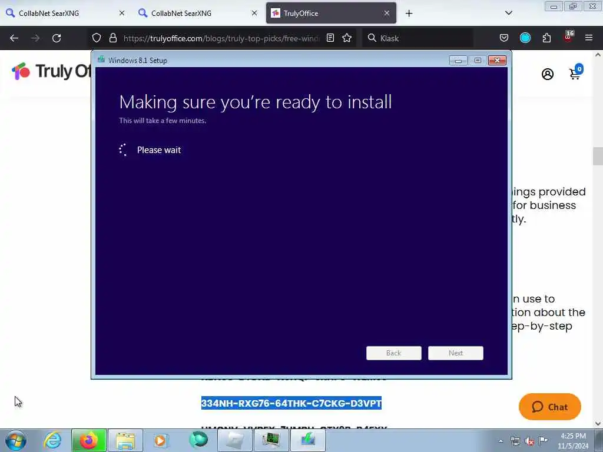603x452 pixels.
Task: Open the muted volume tray icon
Action: [x=529, y=441]
